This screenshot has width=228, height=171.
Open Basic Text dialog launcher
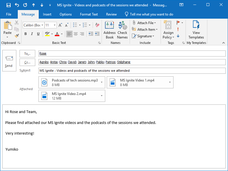[x=99, y=43]
